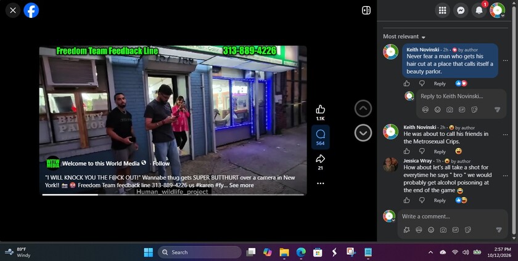Open Welcome to this World Media page name
The width and height of the screenshot is (518, 261).
(x=101, y=163)
